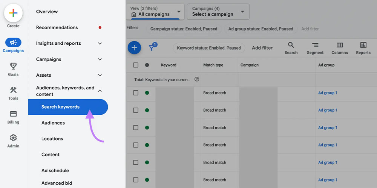Viewport: 377px width, 188px height.
Task: Open the Billing card icon
Action: pyautogui.click(x=13, y=114)
